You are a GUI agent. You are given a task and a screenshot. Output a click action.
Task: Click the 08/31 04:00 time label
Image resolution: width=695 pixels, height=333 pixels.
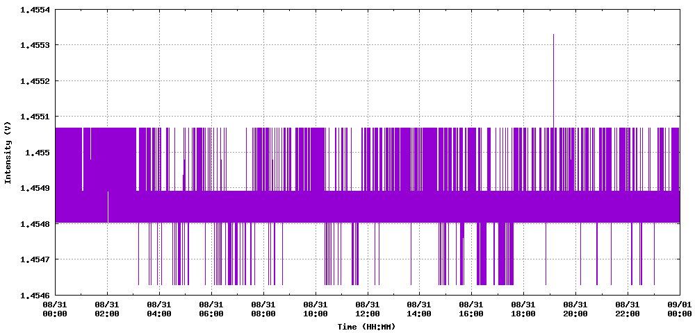pyautogui.click(x=159, y=309)
